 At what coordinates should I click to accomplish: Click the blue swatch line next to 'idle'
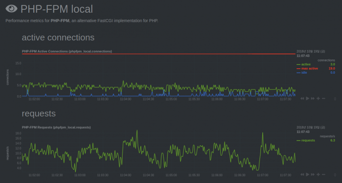point(299,73)
